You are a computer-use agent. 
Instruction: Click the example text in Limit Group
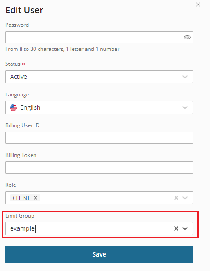[x=22, y=228]
